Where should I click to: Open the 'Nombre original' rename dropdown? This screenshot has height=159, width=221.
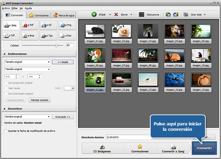27,117
